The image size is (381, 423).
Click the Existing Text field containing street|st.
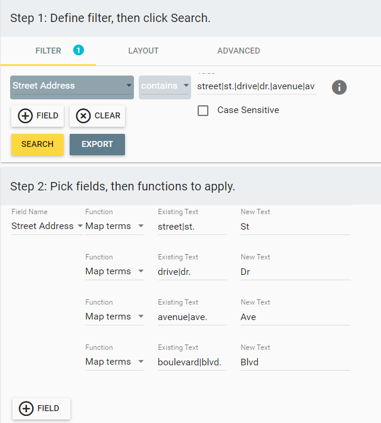192,227
